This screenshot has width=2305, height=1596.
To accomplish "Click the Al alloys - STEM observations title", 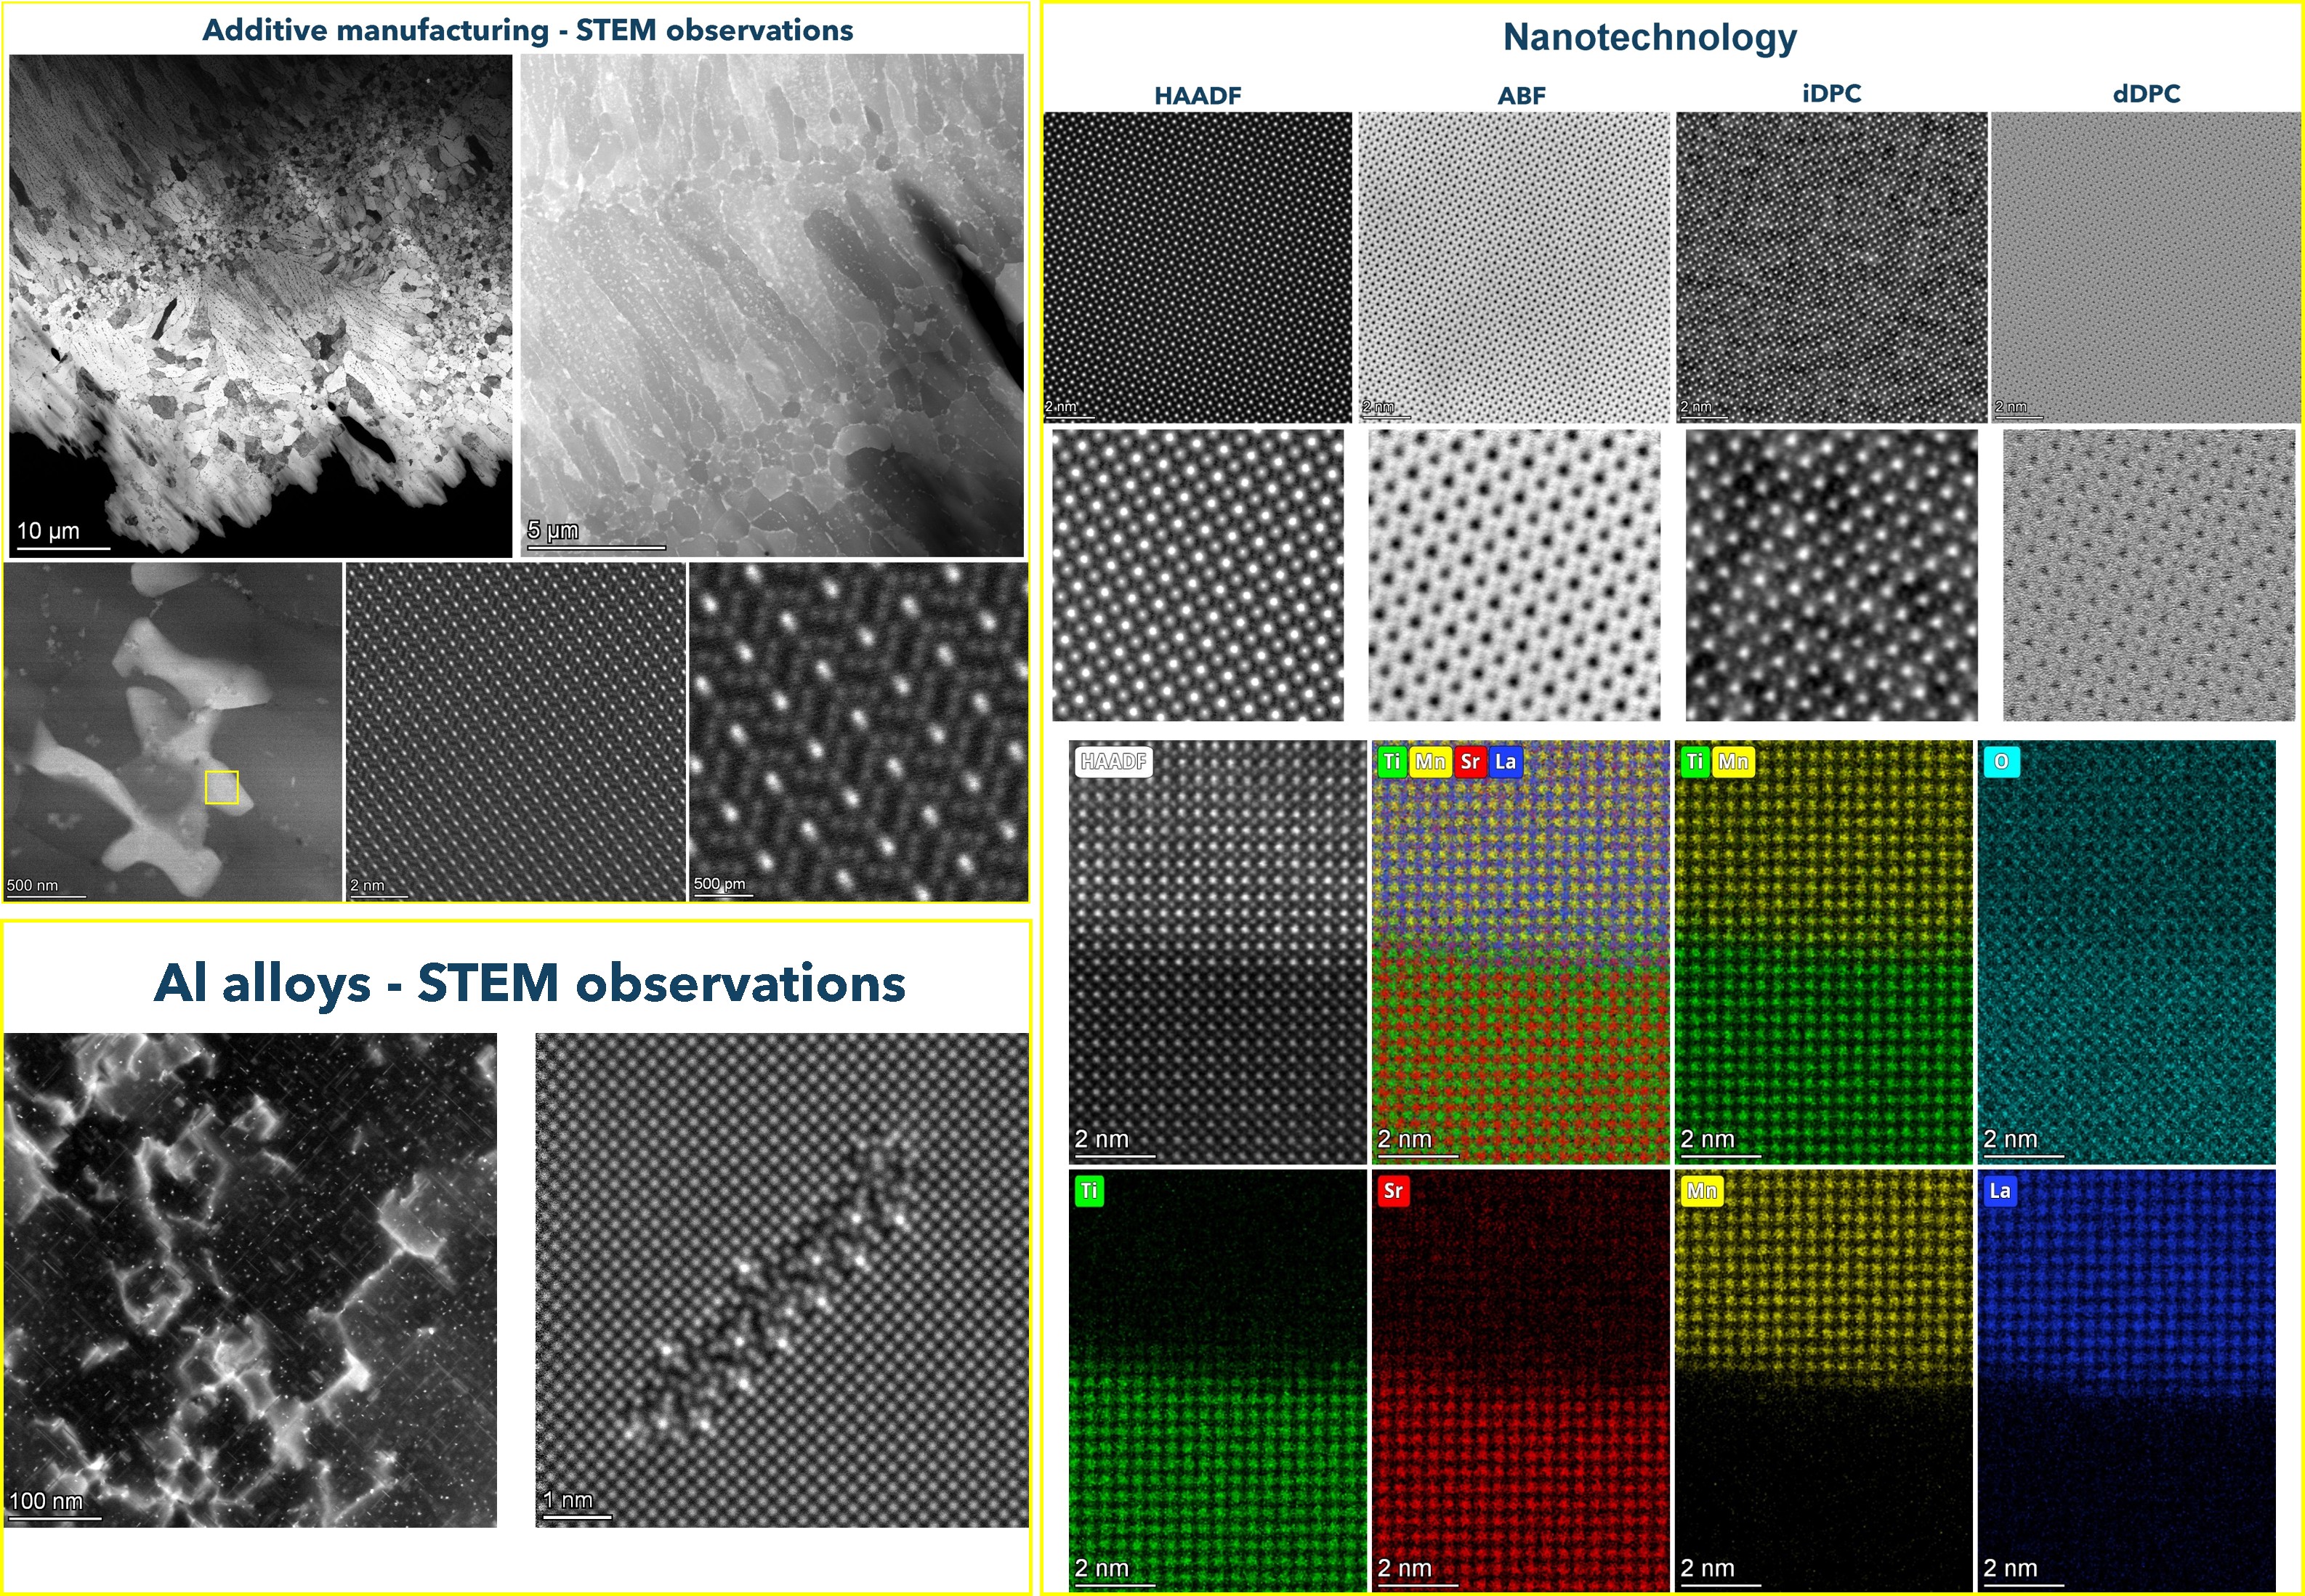I will (x=529, y=983).
